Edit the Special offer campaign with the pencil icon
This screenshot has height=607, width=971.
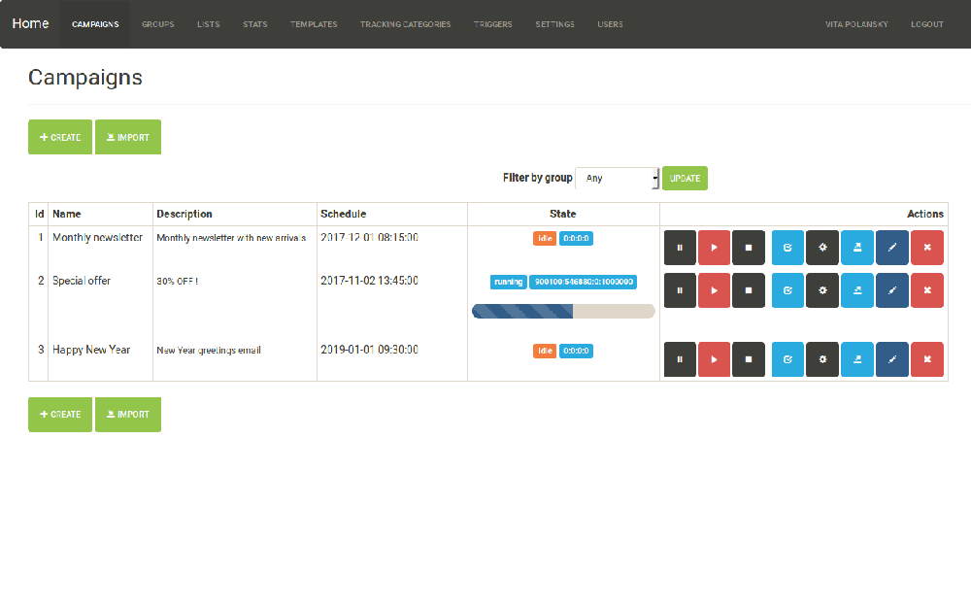coord(892,290)
